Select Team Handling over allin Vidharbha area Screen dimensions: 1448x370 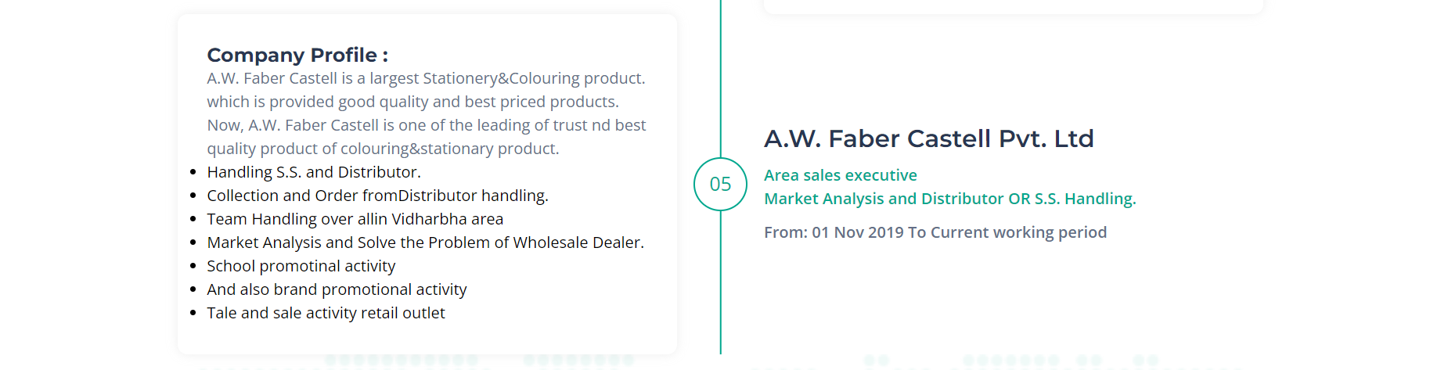point(355,219)
